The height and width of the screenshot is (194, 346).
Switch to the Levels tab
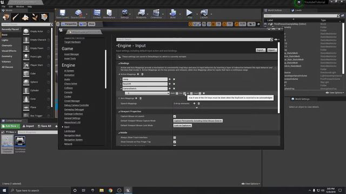click(x=296, y=10)
